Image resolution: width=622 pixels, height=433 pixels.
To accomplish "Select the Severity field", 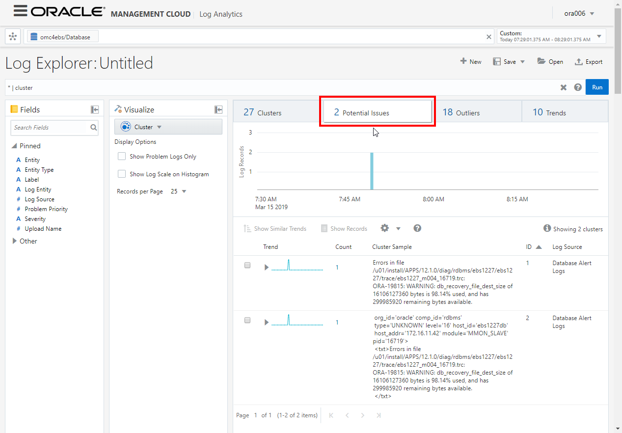I will click(35, 219).
